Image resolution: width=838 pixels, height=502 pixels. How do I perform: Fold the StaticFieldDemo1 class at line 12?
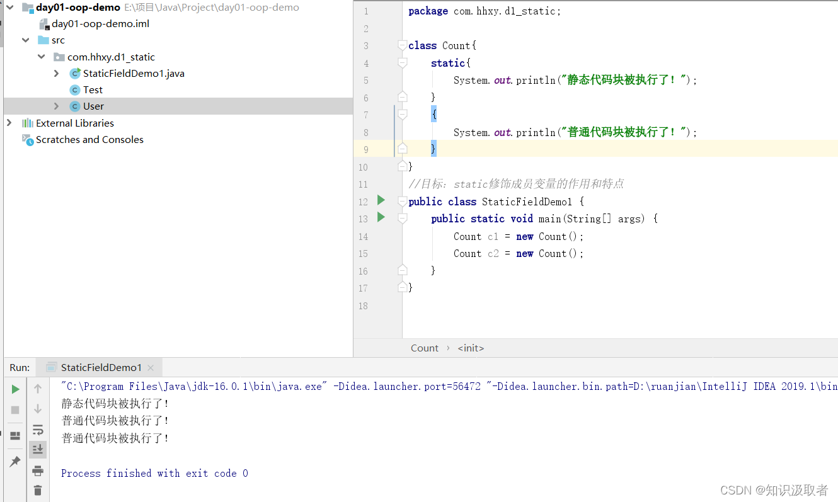[x=403, y=202]
